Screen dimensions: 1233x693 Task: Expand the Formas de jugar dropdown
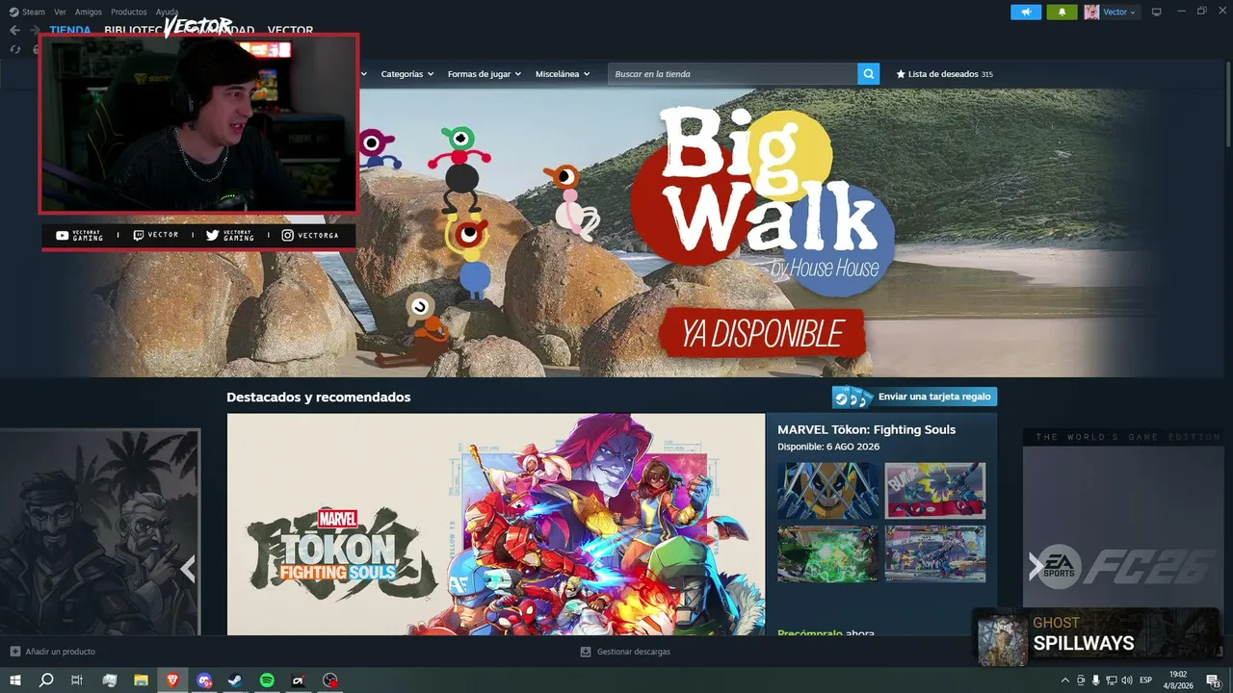click(x=485, y=74)
